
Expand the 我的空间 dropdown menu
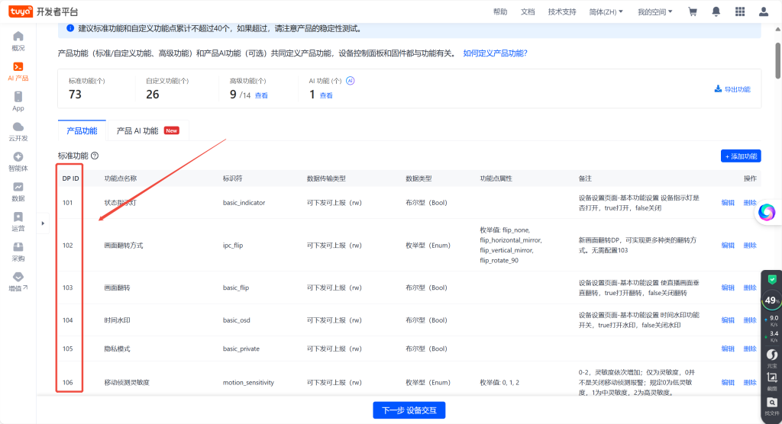pos(654,11)
